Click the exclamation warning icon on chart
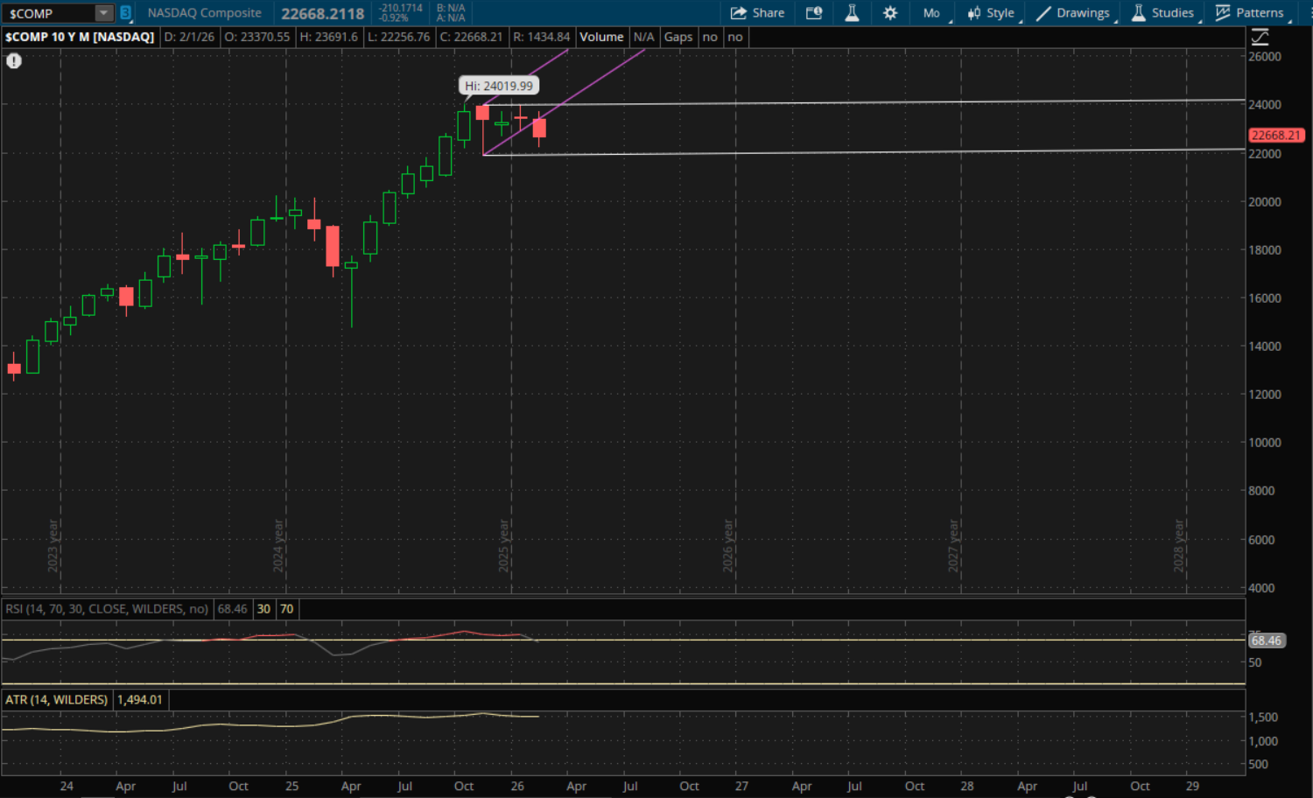 [14, 60]
